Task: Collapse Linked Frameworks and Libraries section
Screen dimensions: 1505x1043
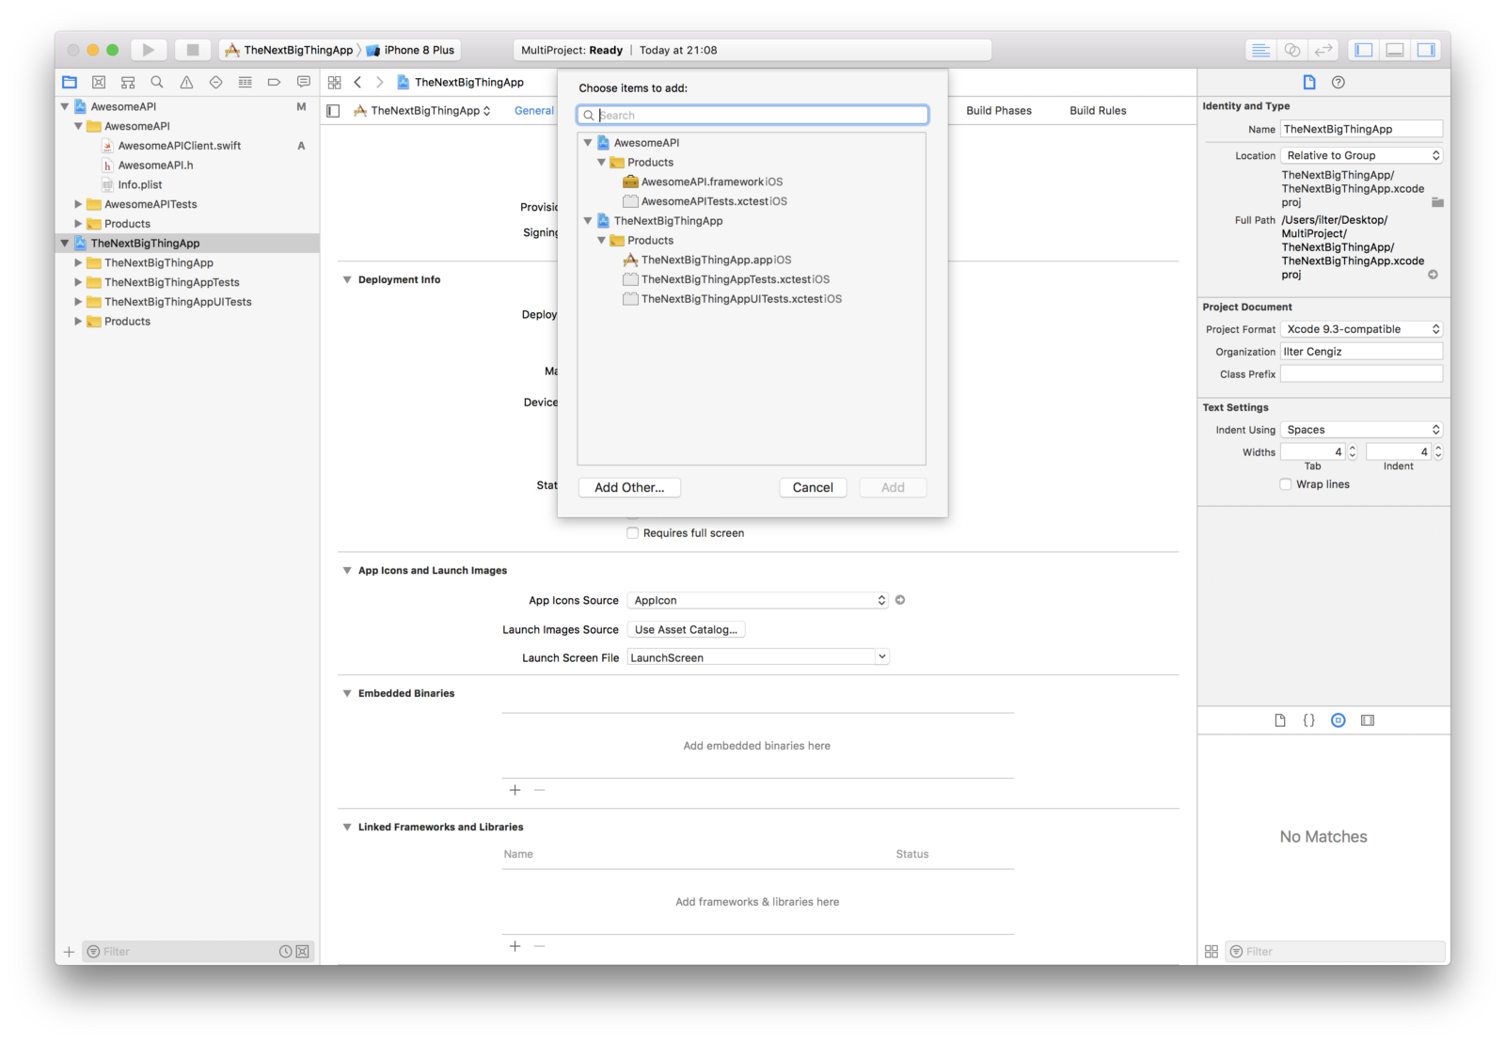Action: pyautogui.click(x=347, y=827)
